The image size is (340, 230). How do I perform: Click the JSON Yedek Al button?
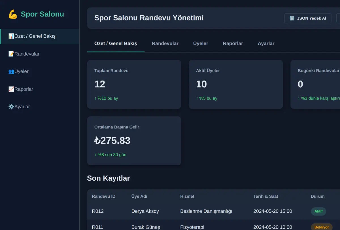pyautogui.click(x=308, y=18)
